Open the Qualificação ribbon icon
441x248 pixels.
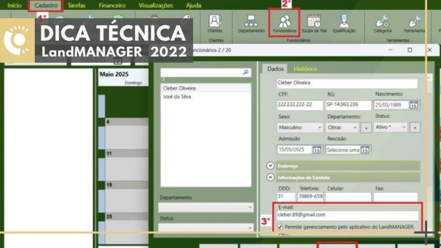pos(344,24)
